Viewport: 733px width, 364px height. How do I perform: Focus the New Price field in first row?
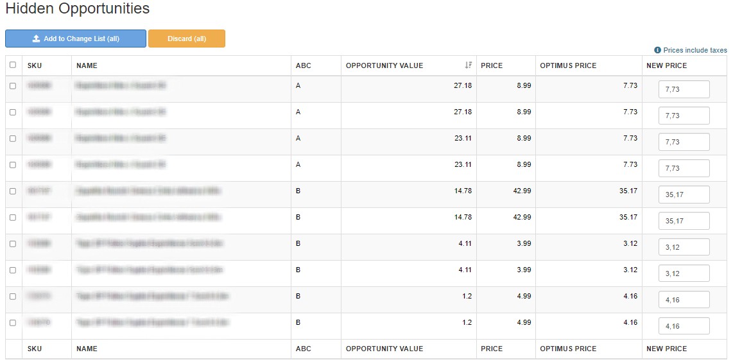pyautogui.click(x=684, y=89)
